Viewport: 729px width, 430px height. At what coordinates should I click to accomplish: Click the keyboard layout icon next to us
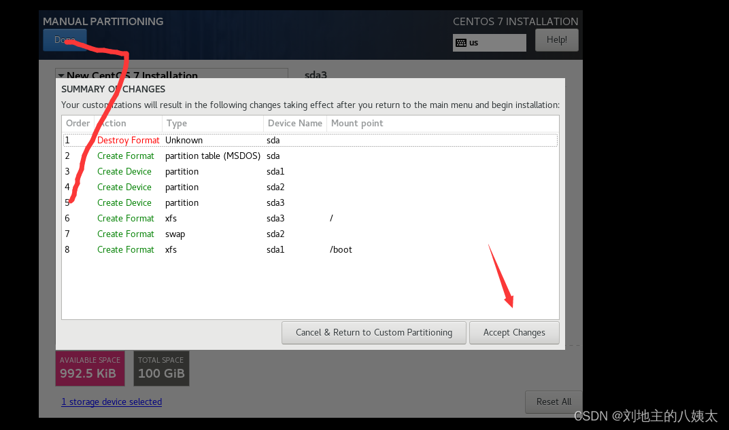click(x=461, y=43)
